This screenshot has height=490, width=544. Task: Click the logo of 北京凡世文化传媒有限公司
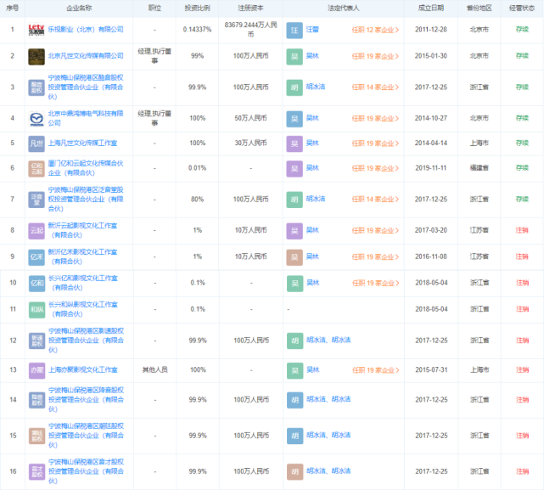(x=36, y=56)
